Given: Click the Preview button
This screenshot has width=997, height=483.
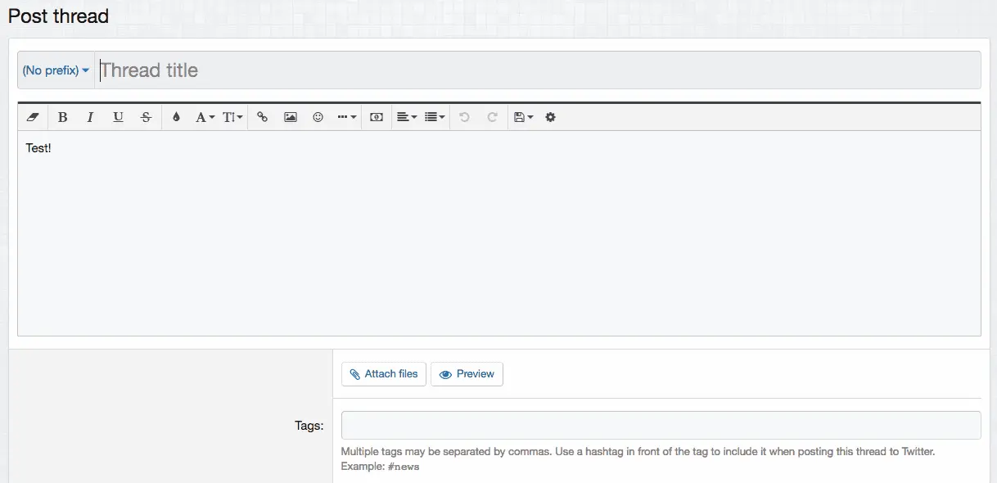Looking at the screenshot, I should (467, 374).
